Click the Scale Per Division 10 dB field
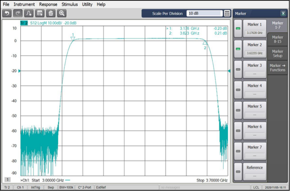Viewport: 290px width, 191px height. pyautogui.click(x=204, y=14)
